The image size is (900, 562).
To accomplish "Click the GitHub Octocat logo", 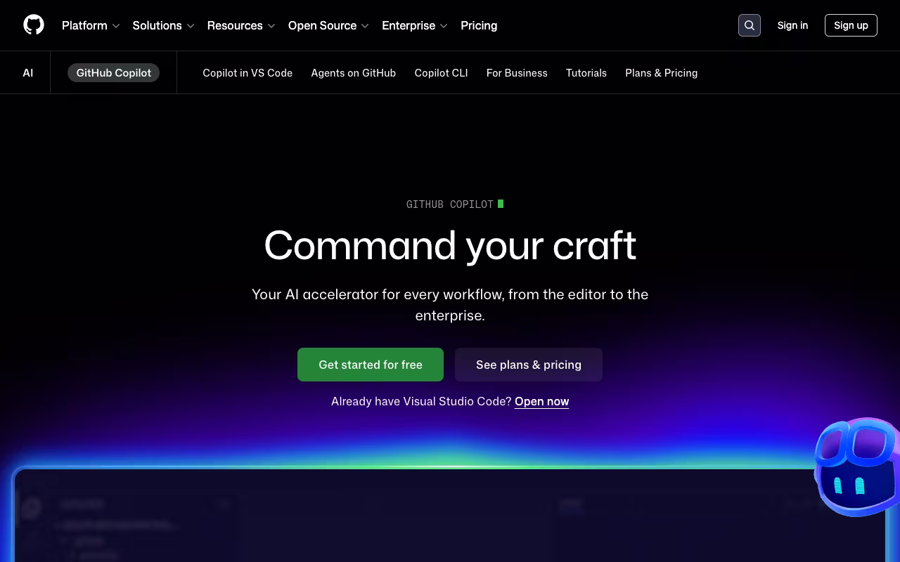I will 34,25.
